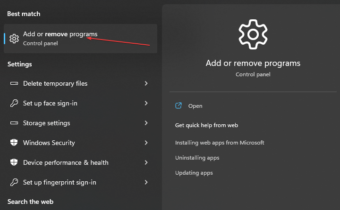Click the Windows Security shield icon
This screenshot has width=340, height=210.
click(x=14, y=143)
